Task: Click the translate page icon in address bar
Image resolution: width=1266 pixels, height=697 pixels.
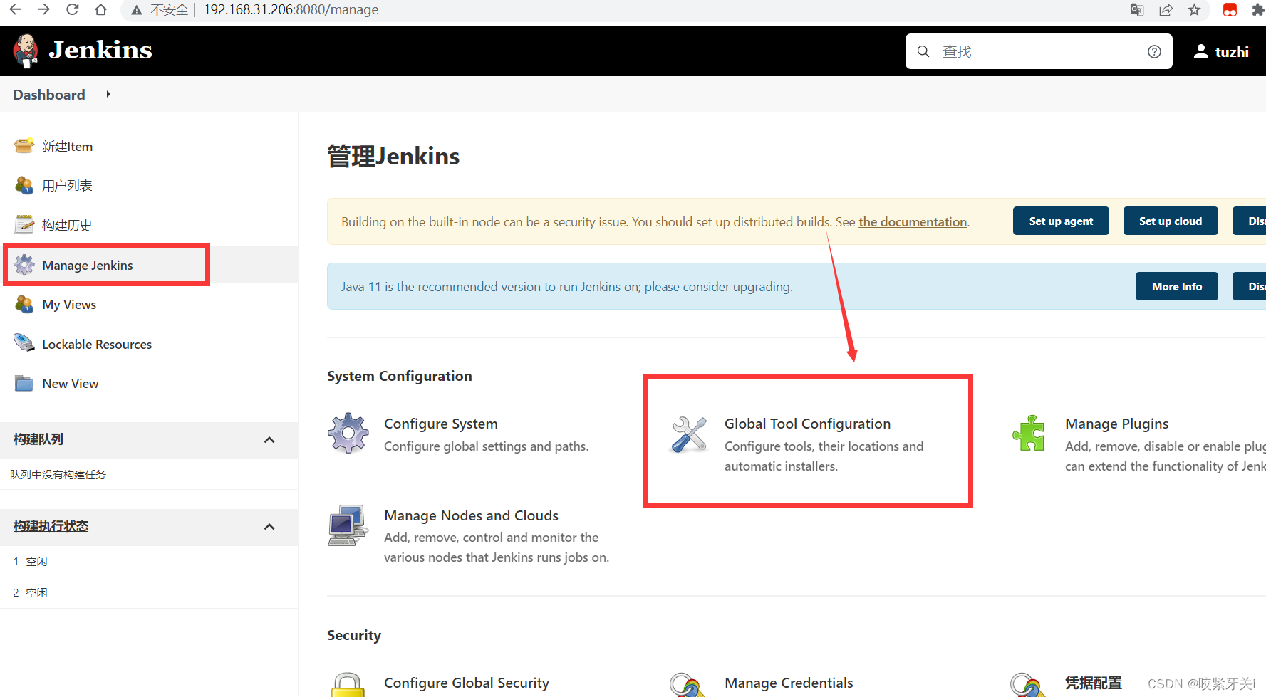Action: (1138, 10)
